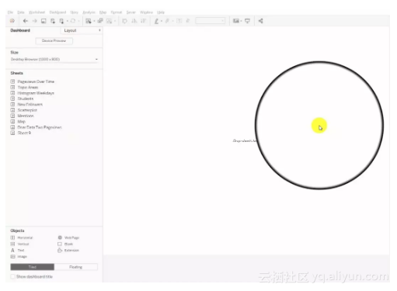Click the Show/Hide Cards icon
This screenshot has height=291, width=397.
click(x=235, y=21)
